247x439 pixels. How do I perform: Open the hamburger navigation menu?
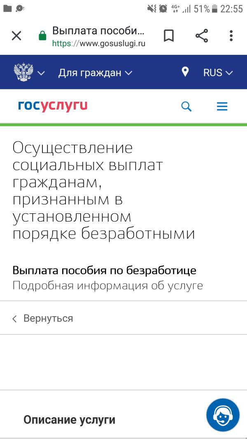222,107
